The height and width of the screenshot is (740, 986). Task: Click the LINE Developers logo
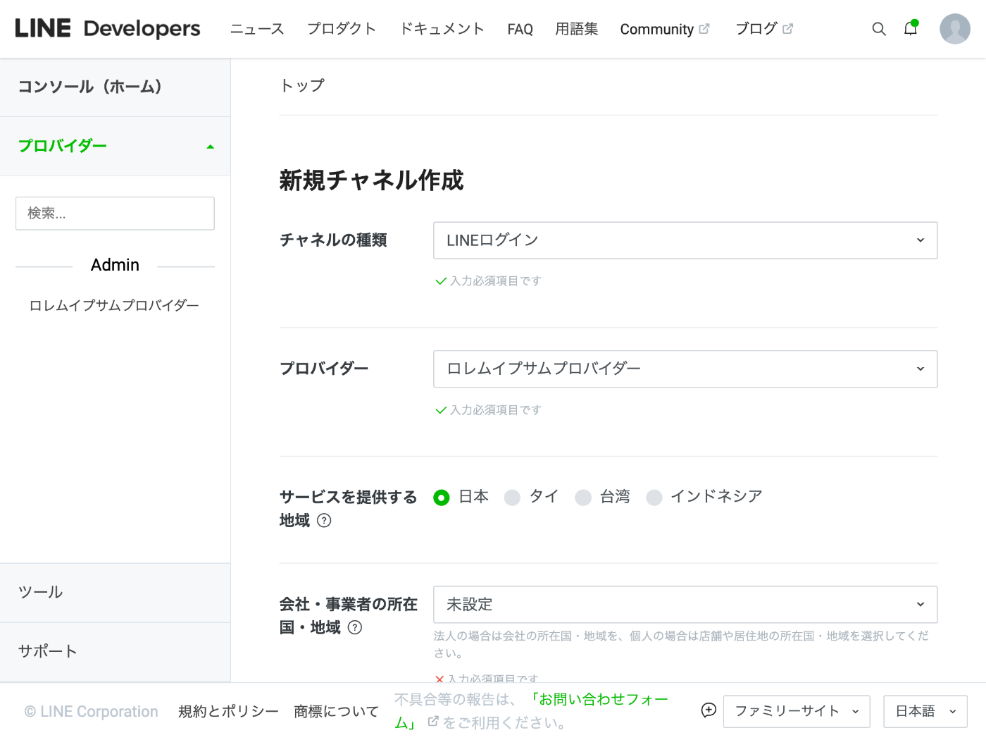point(108,28)
